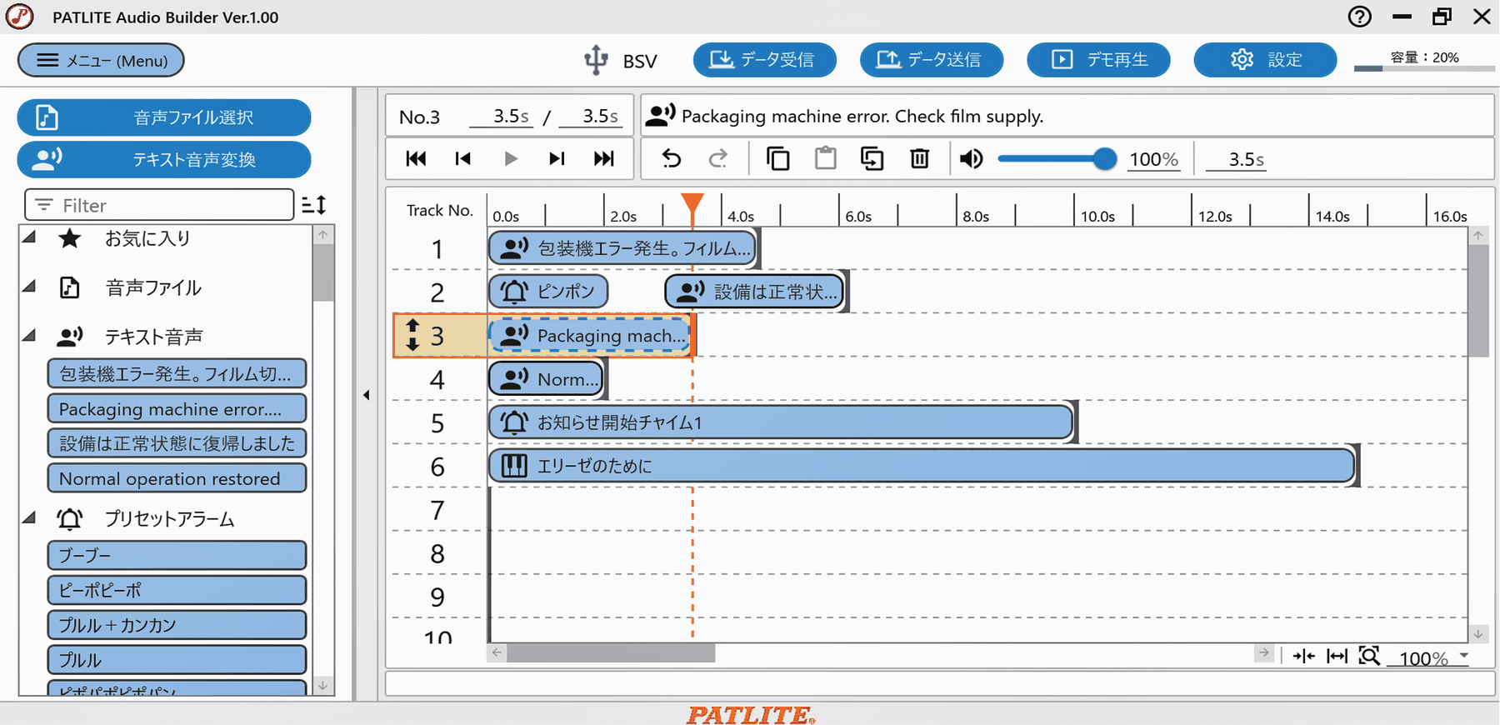Select the エリーゼのために clip on track 6

[922, 466]
